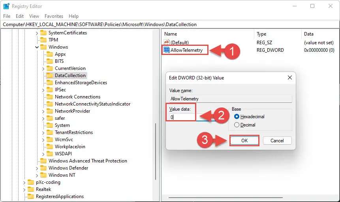The width and height of the screenshot is (340, 202).
Task: Click the tree pane vertical scrollbar
Action: 156,151
